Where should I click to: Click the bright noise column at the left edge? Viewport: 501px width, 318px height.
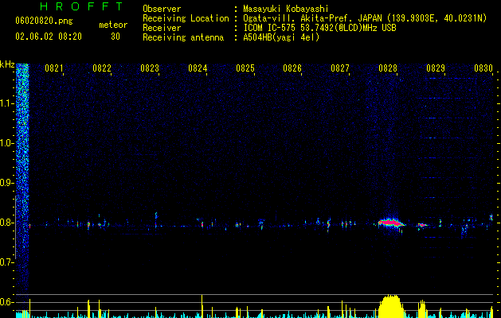point(22,179)
